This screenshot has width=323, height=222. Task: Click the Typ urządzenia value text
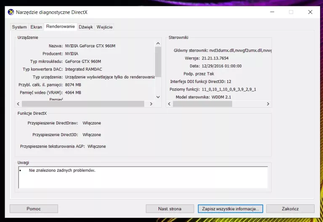pyautogui.click(x=110, y=77)
